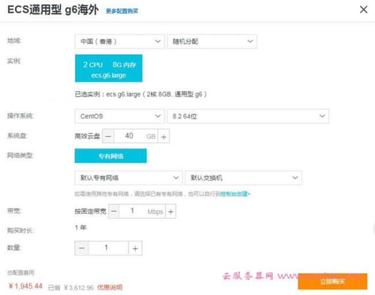Open the 控制台创建 link

(x=235, y=195)
